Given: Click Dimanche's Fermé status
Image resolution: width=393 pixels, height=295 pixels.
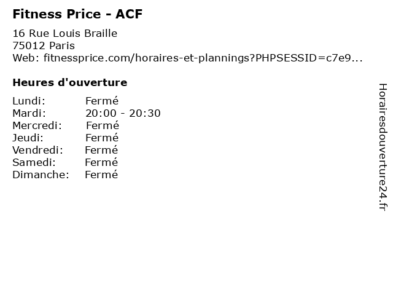Looking at the screenshot, I should pyautogui.click(x=101, y=175).
